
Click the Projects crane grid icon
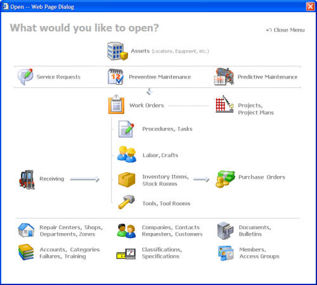(x=224, y=104)
